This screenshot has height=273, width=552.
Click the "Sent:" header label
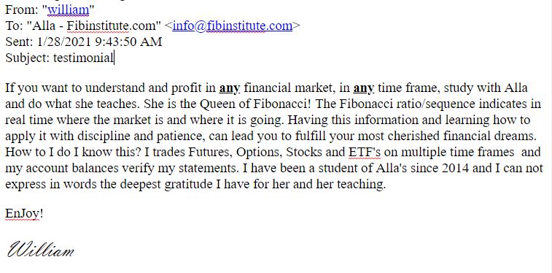20,42
